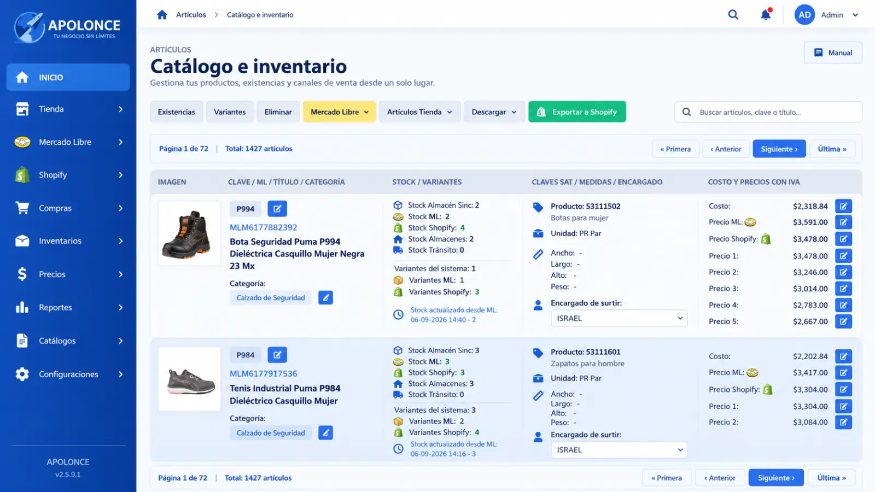The height and width of the screenshot is (492, 875).
Task: Click the Variantes button
Action: (230, 112)
